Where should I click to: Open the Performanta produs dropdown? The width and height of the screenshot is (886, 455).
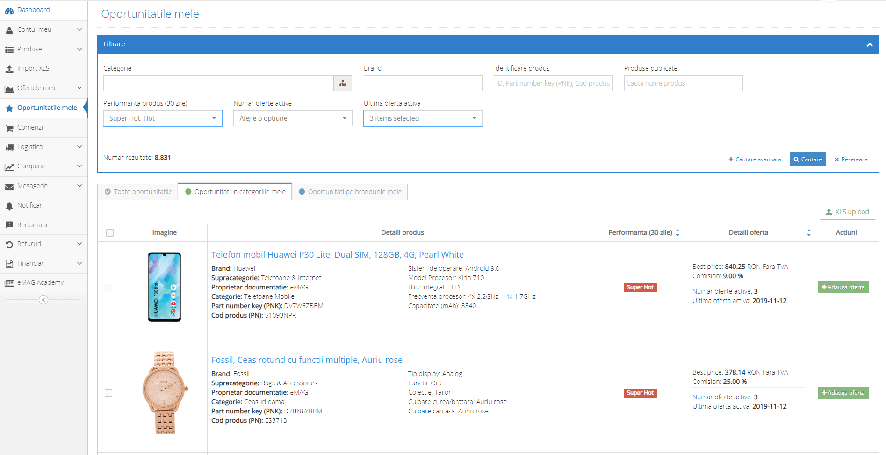pos(162,118)
